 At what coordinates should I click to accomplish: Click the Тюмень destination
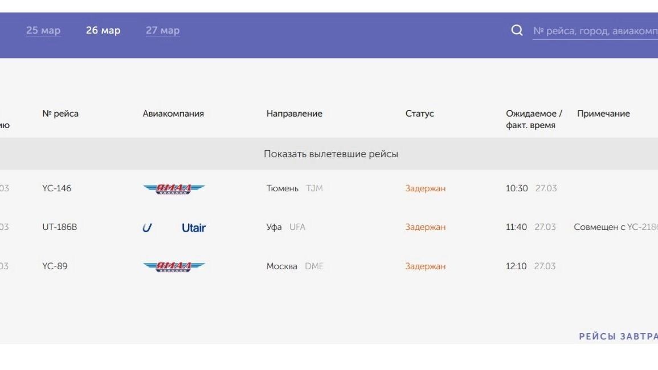[x=283, y=188]
